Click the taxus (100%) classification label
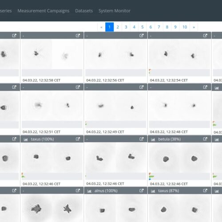The height and width of the screenshot is (222, 222). [x=42, y=139]
